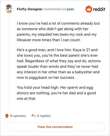
Task: Click the reddit wordmark text
Action: (99, 9)
